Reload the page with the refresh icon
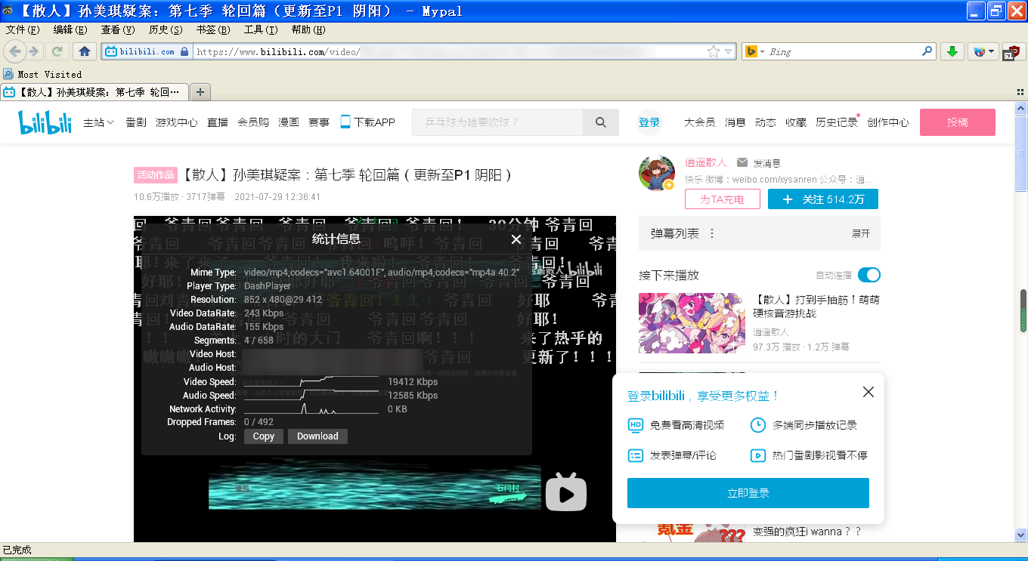1028x561 pixels. coord(57,51)
